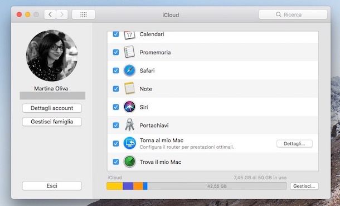Click the 'Siri' label
This screenshot has height=206, width=340.
(x=144, y=107)
